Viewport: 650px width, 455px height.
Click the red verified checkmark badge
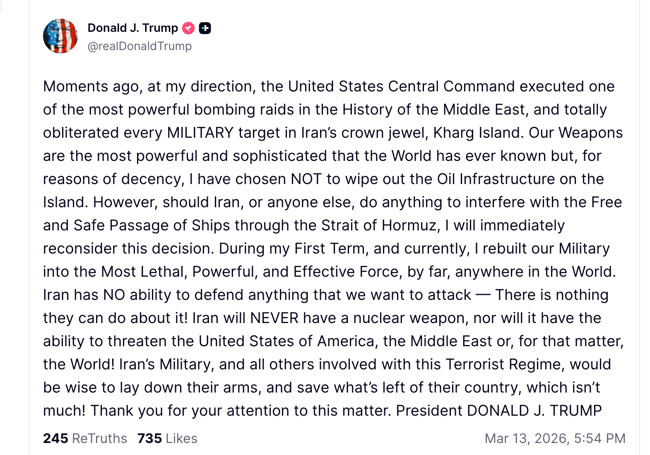coord(188,28)
